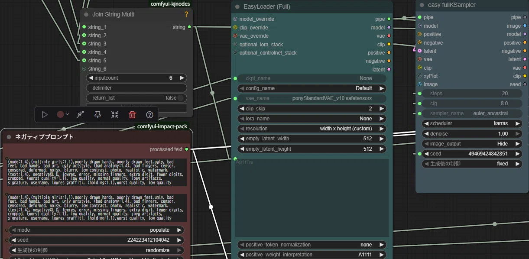Select next config_name with the right arrow
The width and height of the screenshot is (529, 259).
coord(382,88)
